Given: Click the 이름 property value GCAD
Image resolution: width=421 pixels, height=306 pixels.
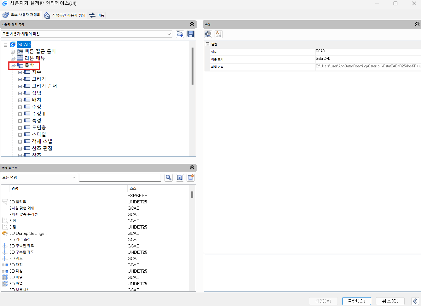Looking at the screenshot, I should pos(368,51).
